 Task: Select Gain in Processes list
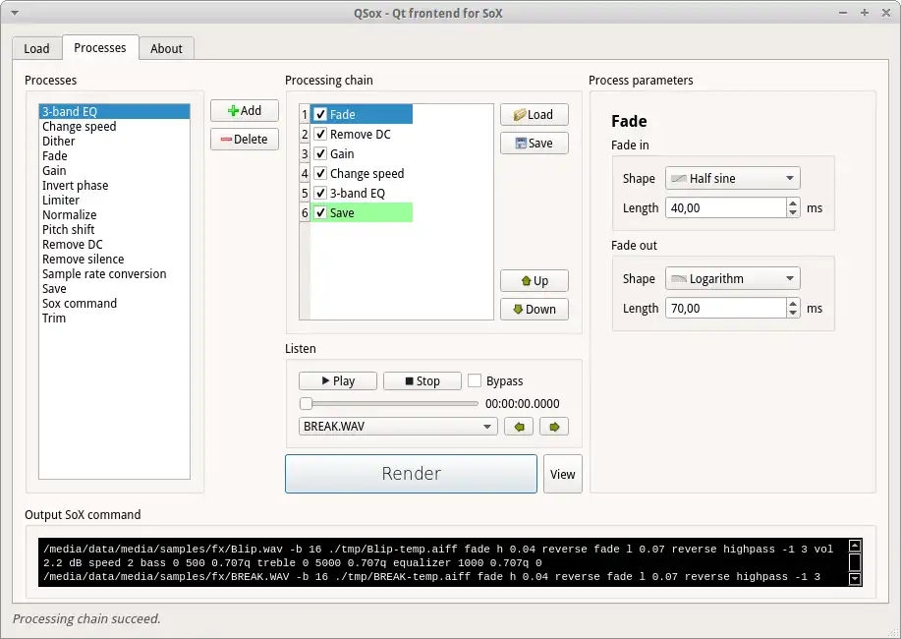(x=114, y=171)
